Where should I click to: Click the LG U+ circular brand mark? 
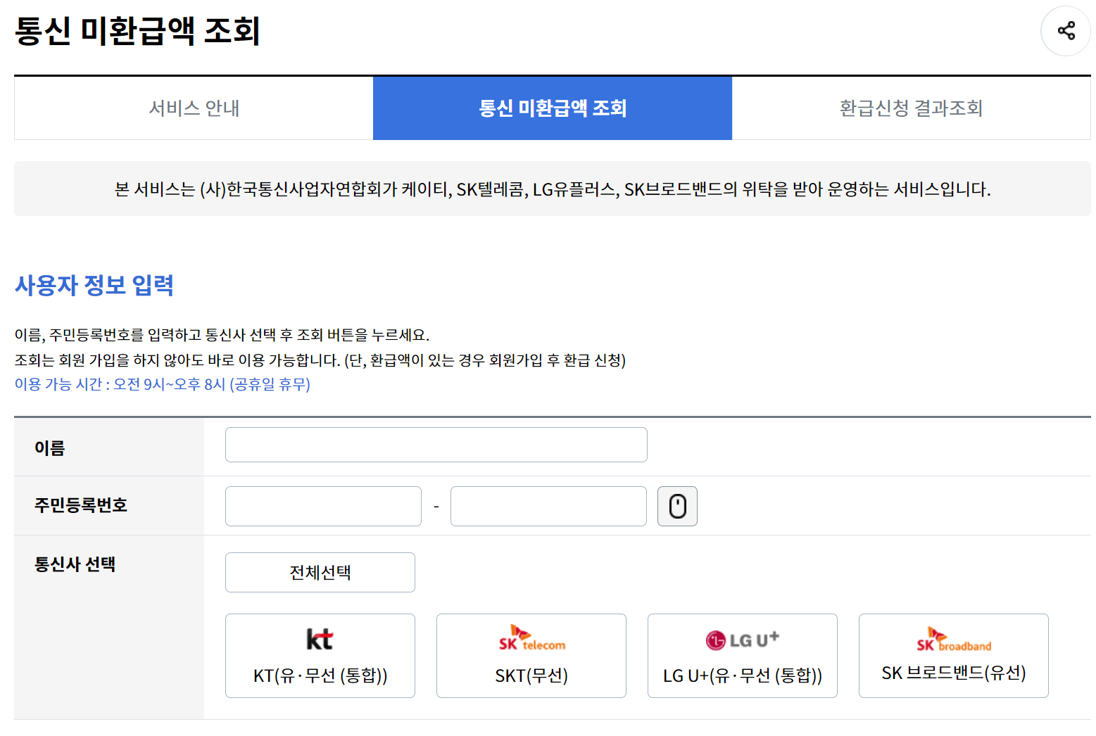coord(715,638)
